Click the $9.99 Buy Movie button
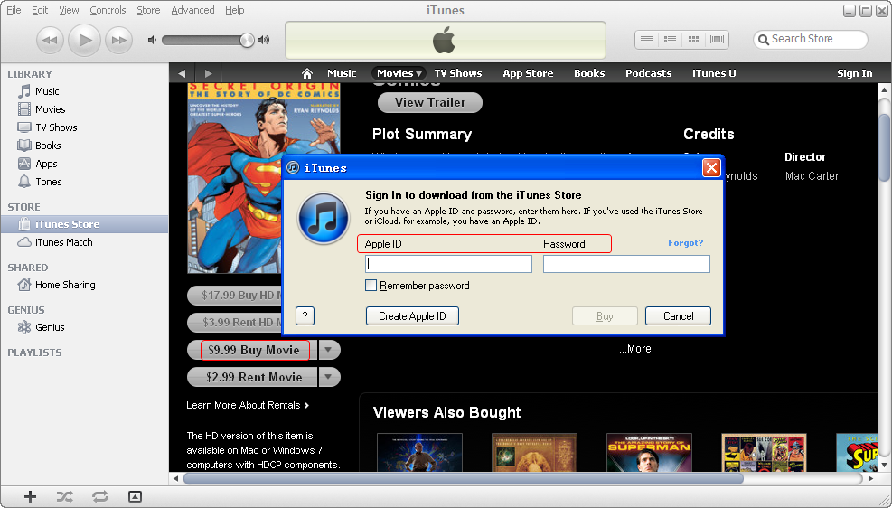The width and height of the screenshot is (892, 508). click(252, 350)
